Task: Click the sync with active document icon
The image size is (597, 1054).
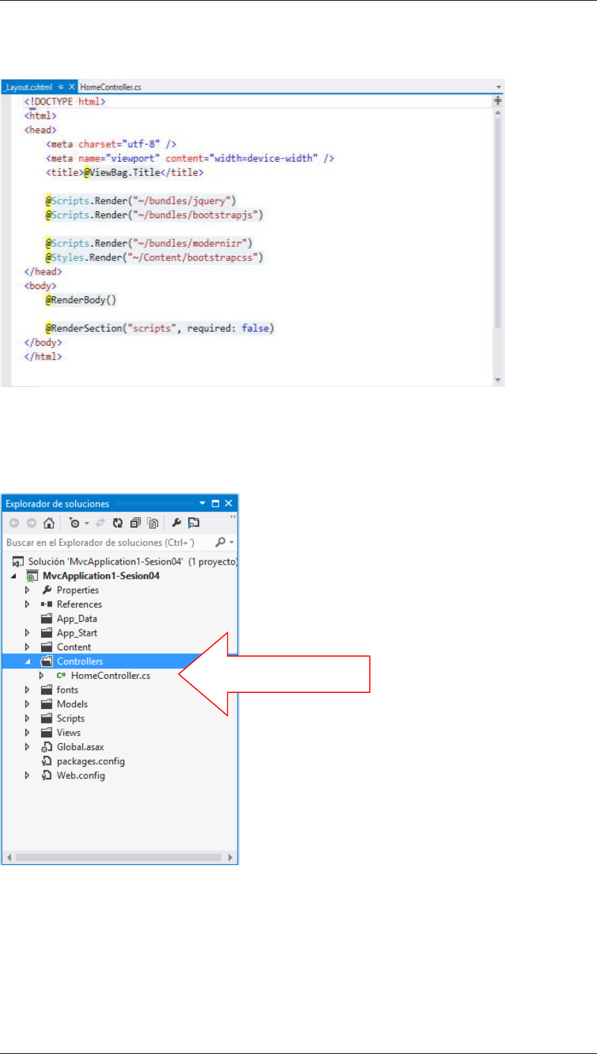Action: tap(102, 523)
